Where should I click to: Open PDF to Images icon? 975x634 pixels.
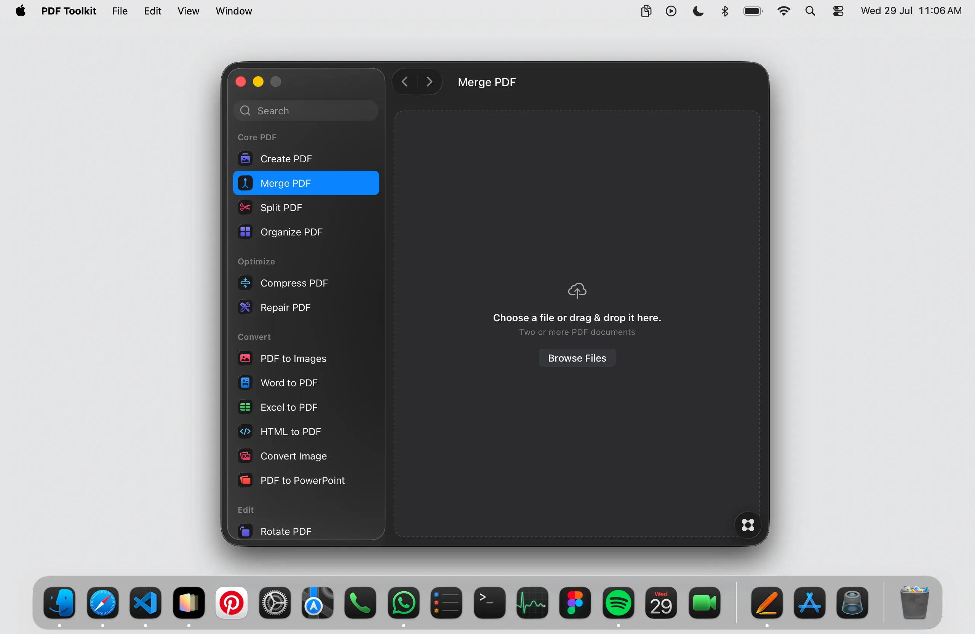245,358
